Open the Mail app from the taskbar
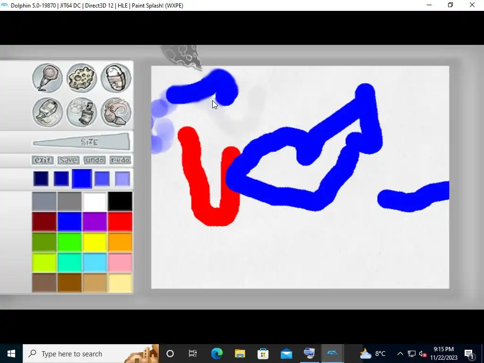The width and height of the screenshot is (484, 363). [x=286, y=354]
